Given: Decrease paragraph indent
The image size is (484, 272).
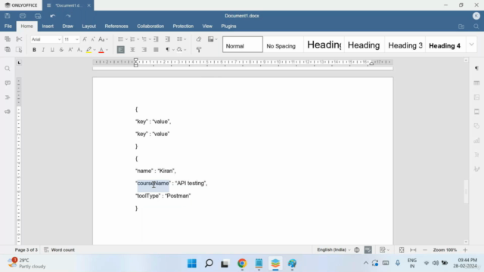Looking at the screenshot, I should (x=156, y=39).
